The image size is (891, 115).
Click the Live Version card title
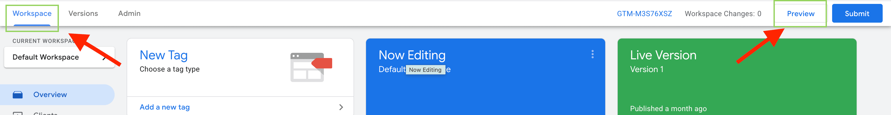663,55
